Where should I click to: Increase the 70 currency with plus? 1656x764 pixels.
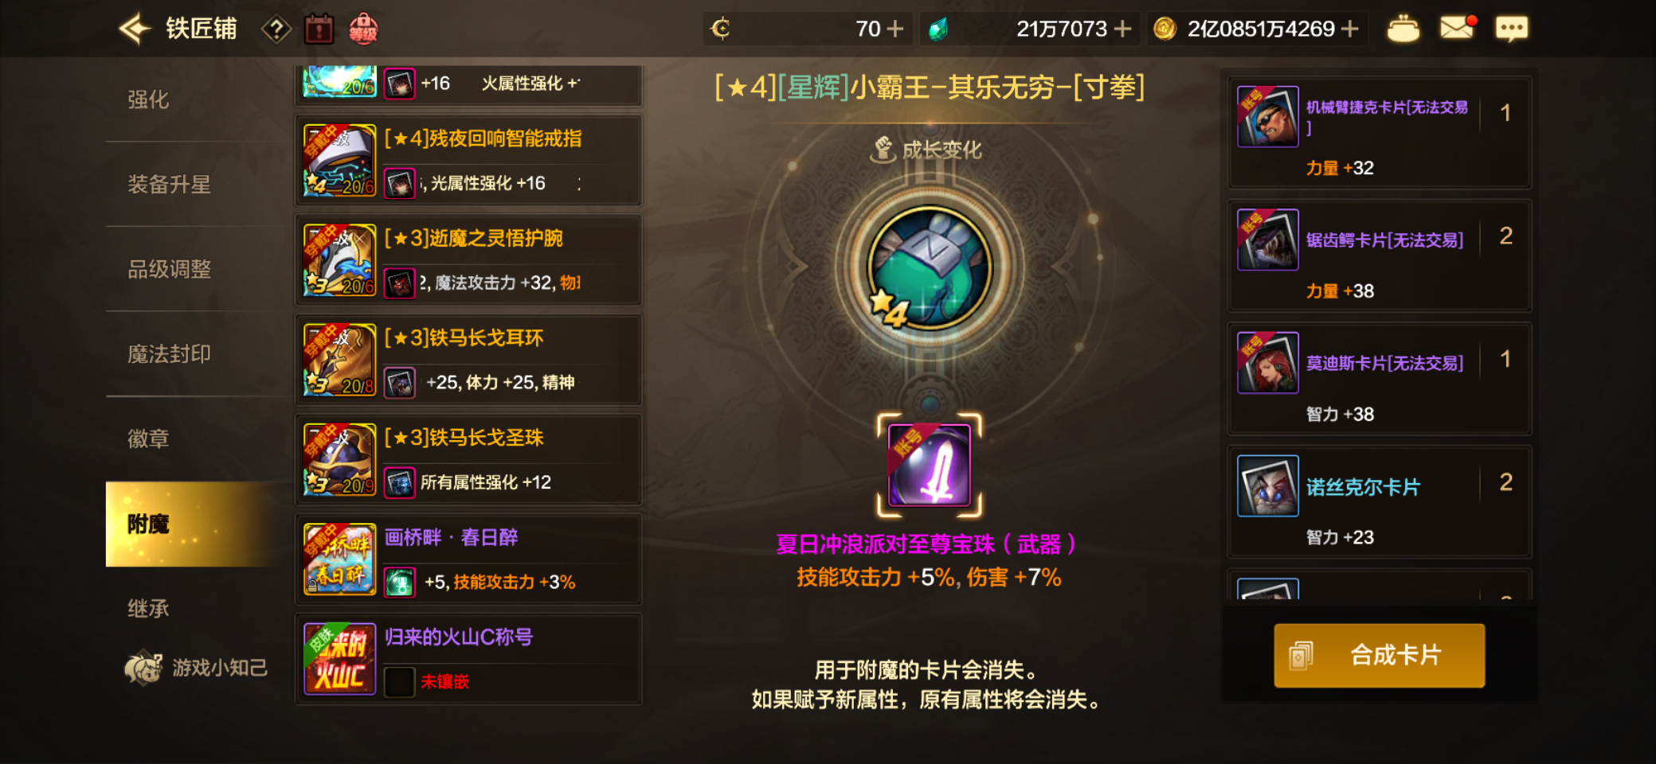(x=895, y=29)
